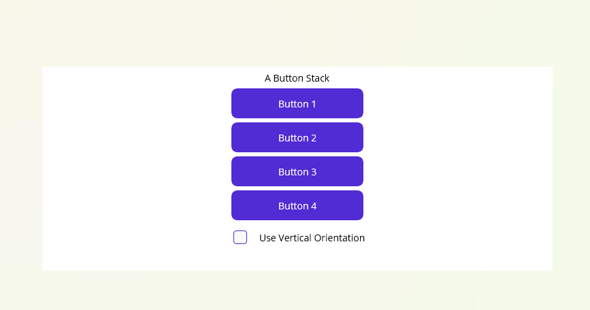Image resolution: width=590 pixels, height=310 pixels.
Task: Click the 'Use Vertical Orientation' label text
Action: point(312,238)
